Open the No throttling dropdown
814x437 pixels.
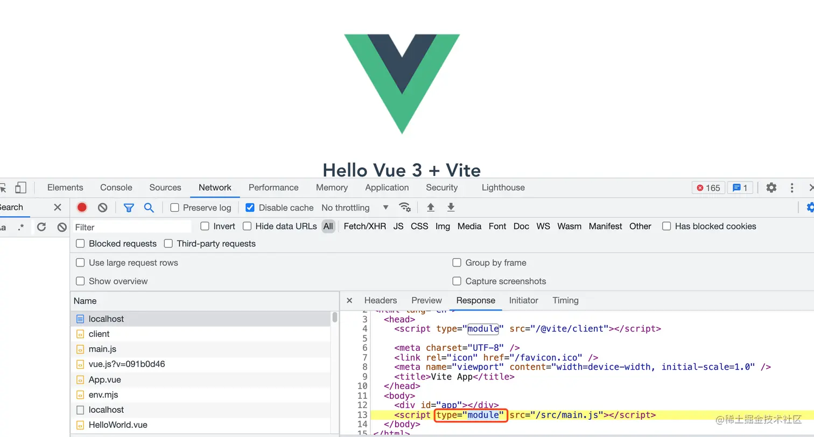[x=355, y=207]
